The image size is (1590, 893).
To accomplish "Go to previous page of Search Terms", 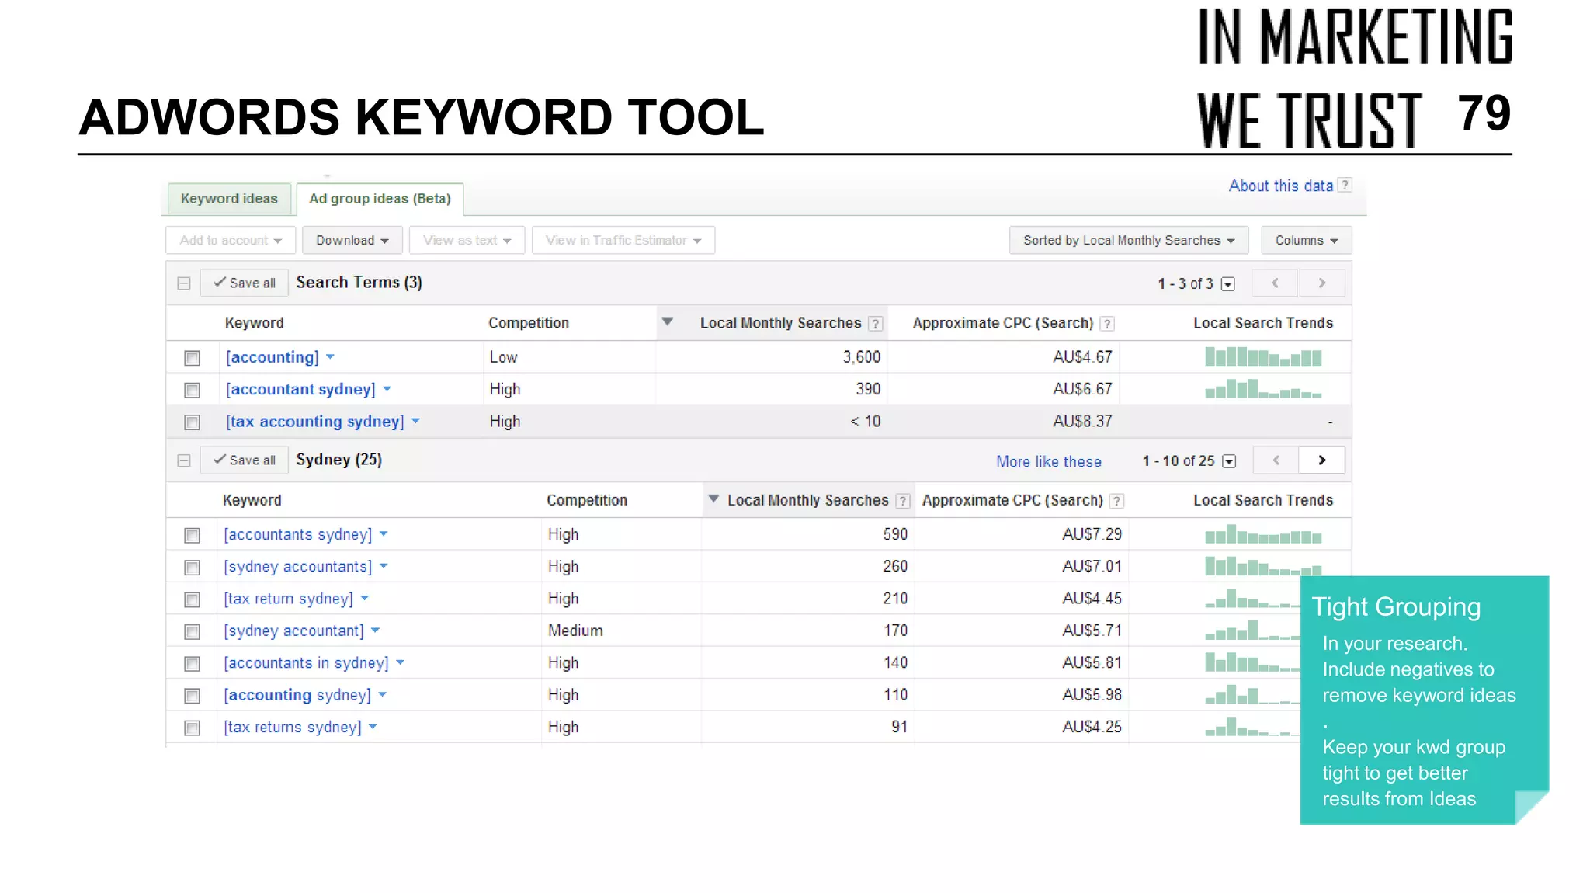I will [x=1275, y=283].
